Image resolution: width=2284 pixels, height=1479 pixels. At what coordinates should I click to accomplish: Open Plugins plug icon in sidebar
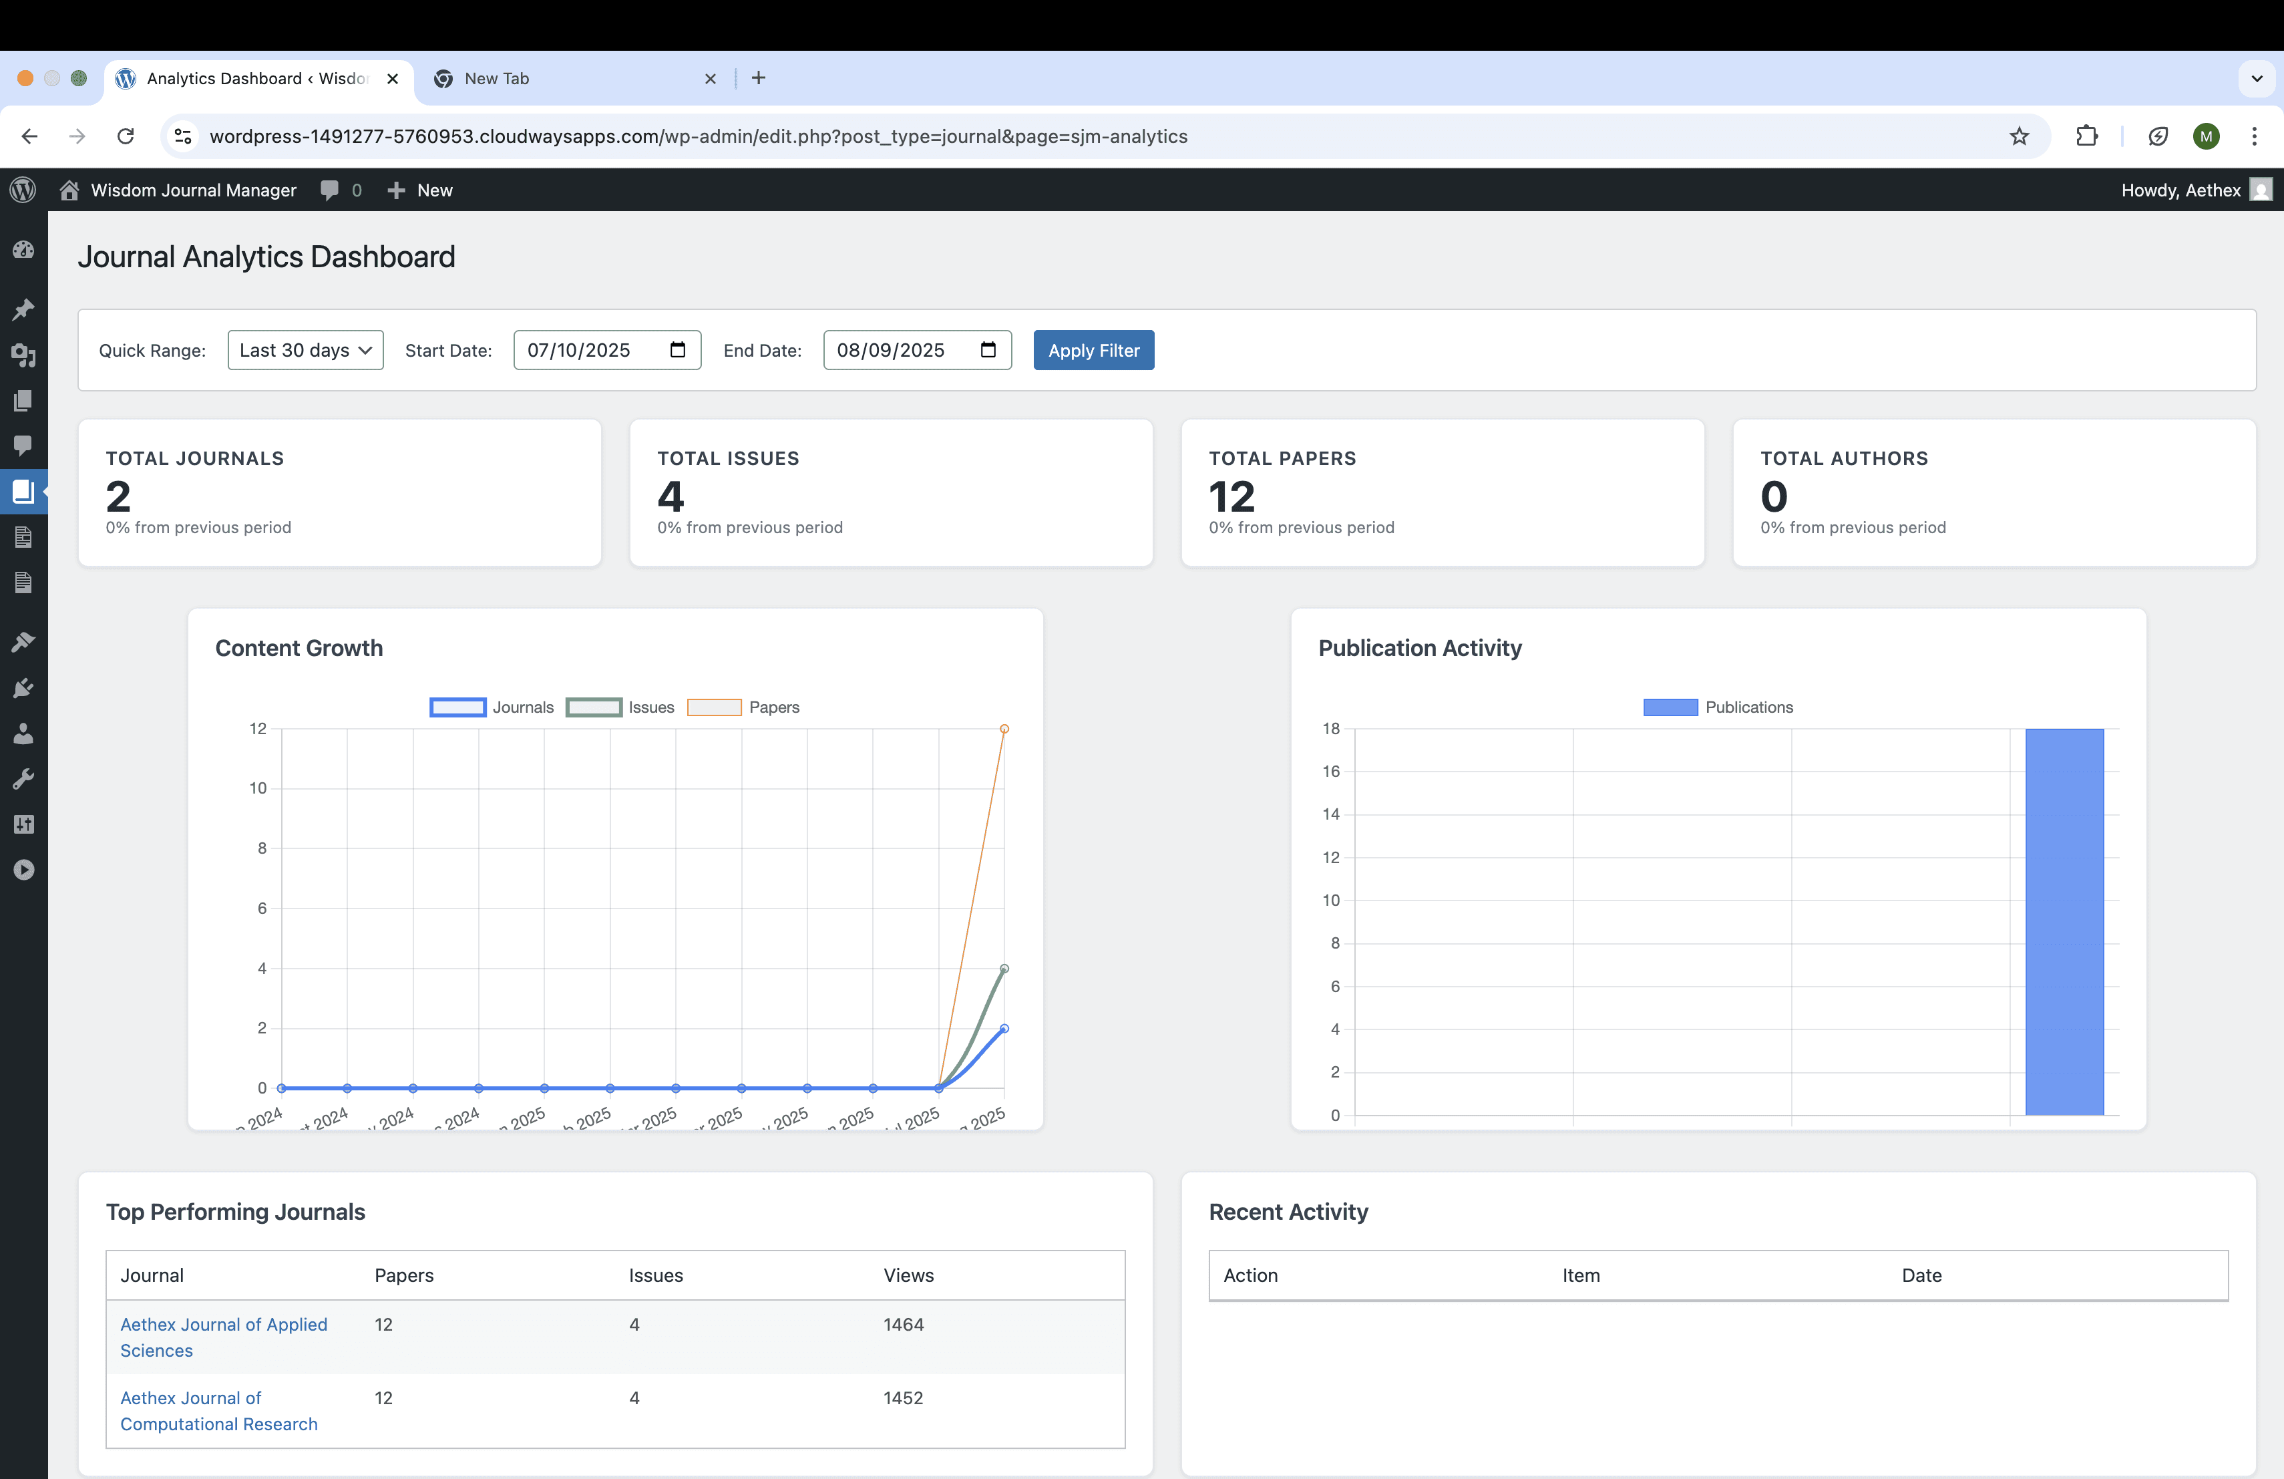23,688
